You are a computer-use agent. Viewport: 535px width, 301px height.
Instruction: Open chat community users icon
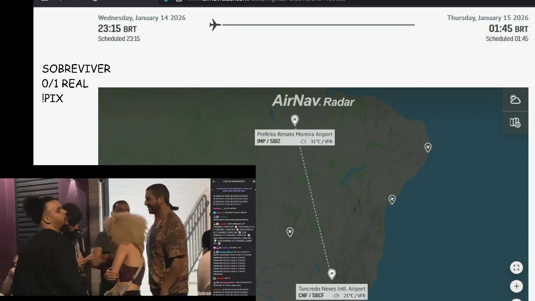click(x=253, y=181)
